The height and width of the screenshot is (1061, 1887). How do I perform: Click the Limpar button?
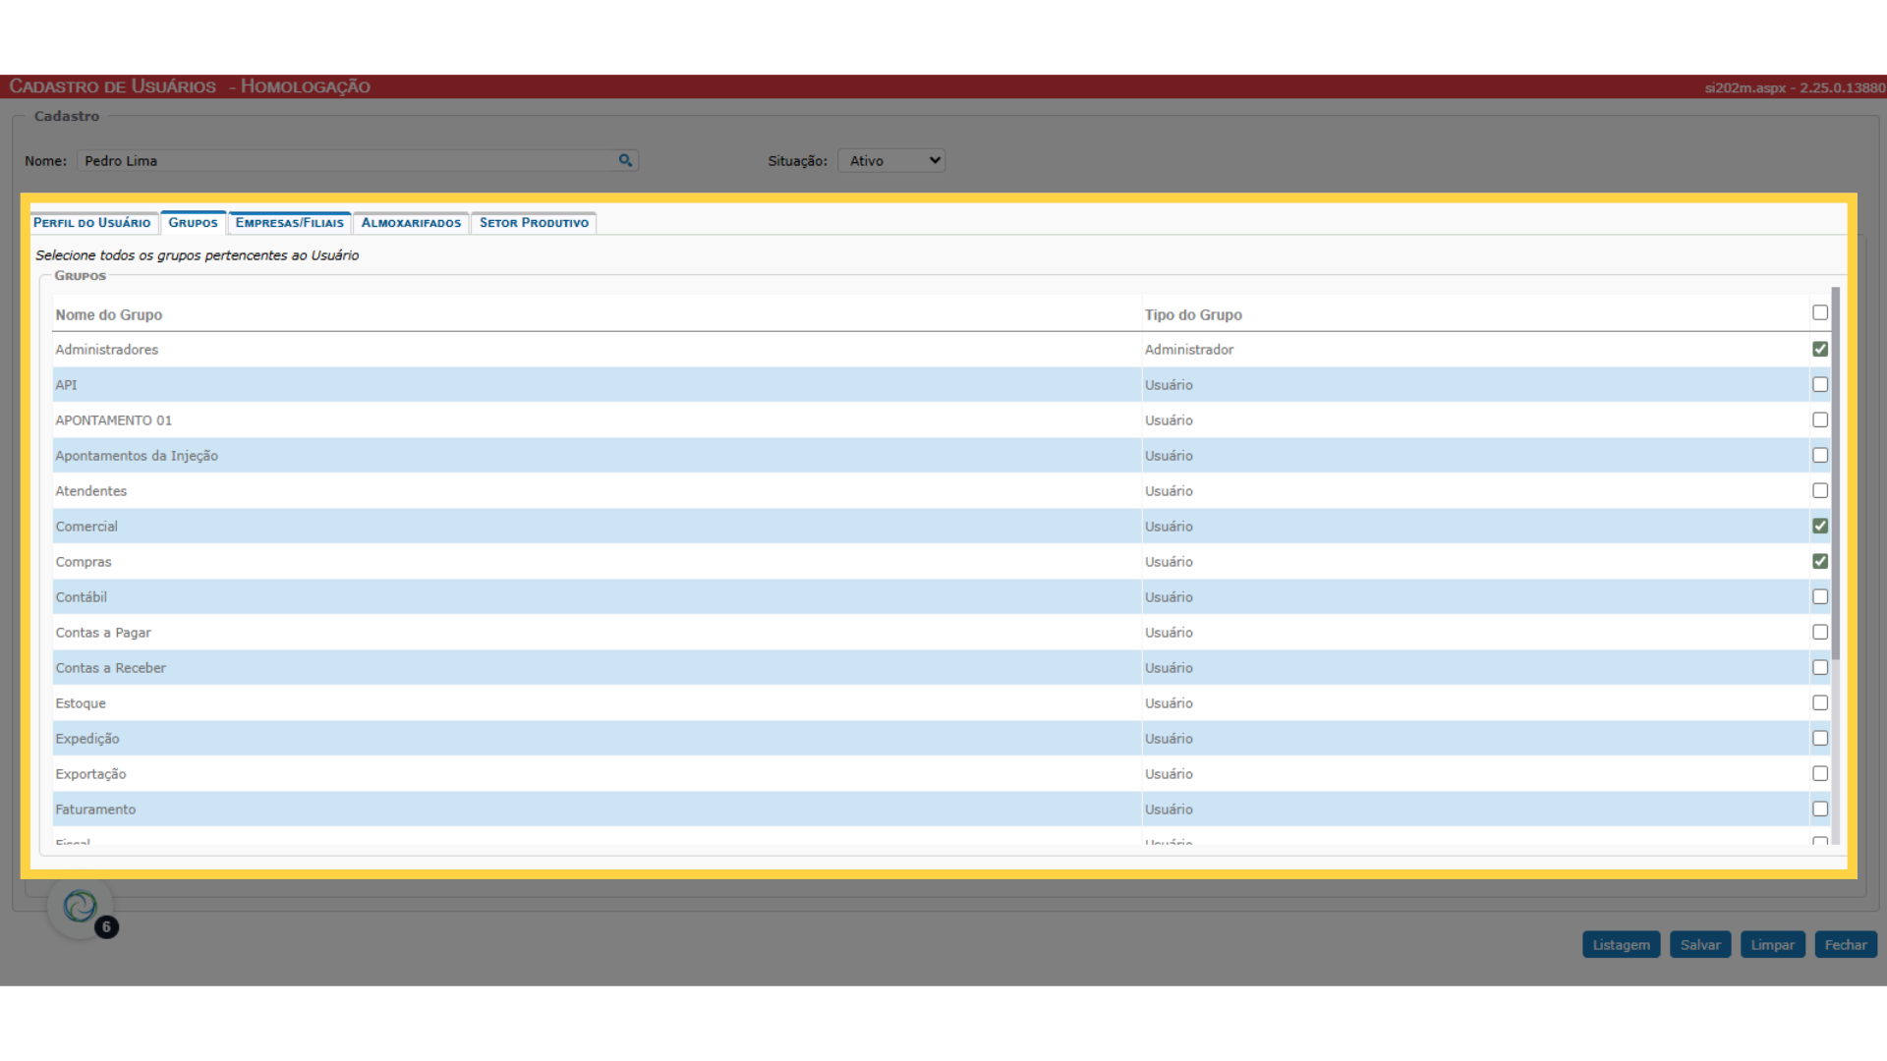(x=1773, y=945)
